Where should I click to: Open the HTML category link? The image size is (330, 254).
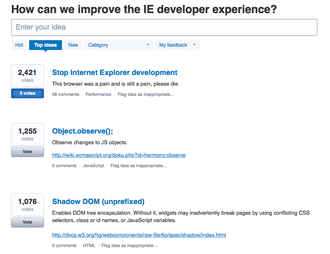point(89,245)
